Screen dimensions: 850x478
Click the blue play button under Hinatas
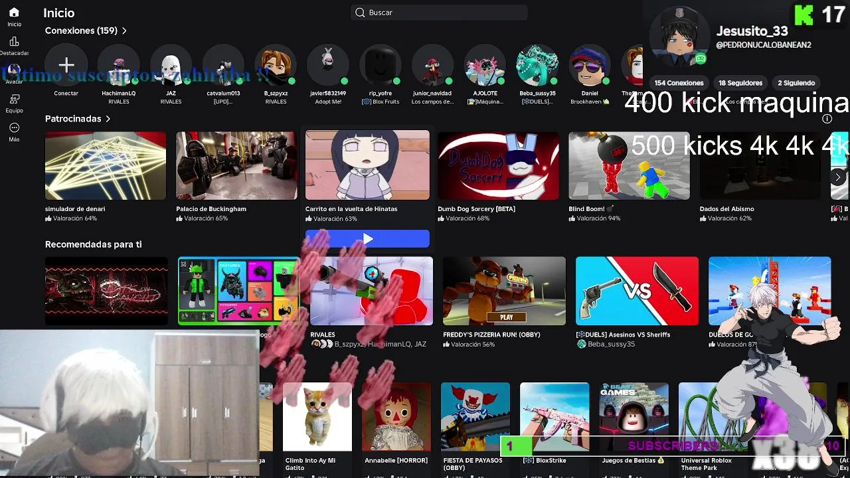pos(367,238)
